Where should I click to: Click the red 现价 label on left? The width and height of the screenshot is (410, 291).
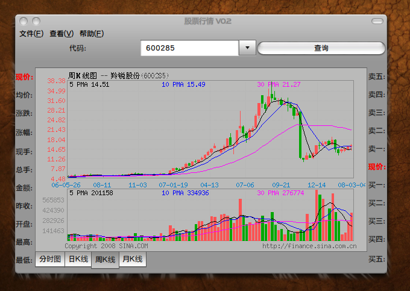(x=24, y=77)
